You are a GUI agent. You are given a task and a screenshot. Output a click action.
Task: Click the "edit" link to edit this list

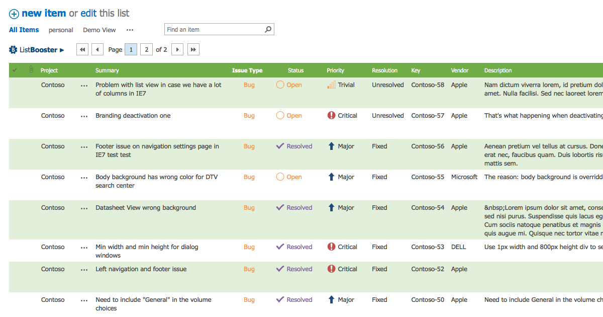tap(88, 14)
